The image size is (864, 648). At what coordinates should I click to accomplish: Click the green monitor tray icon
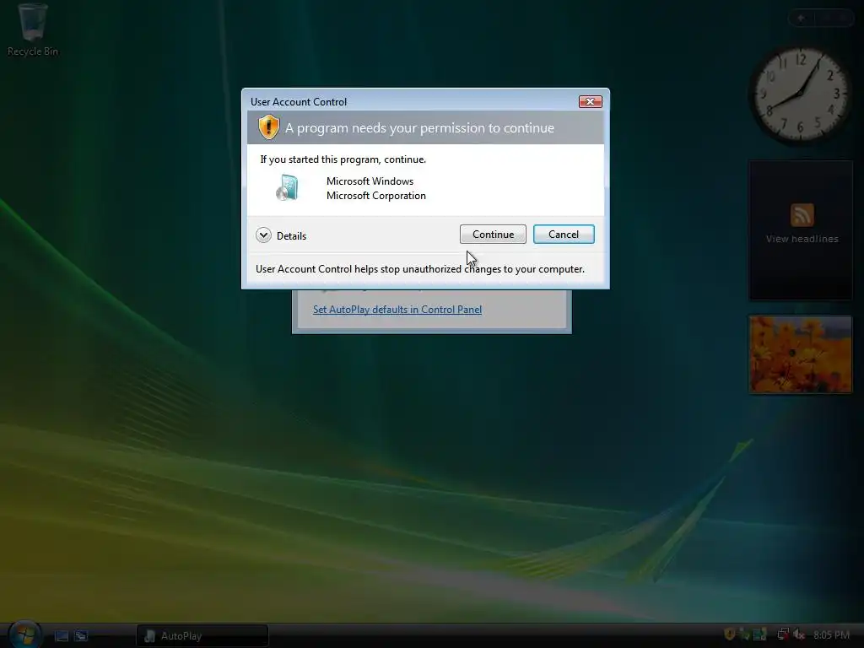[x=760, y=634]
